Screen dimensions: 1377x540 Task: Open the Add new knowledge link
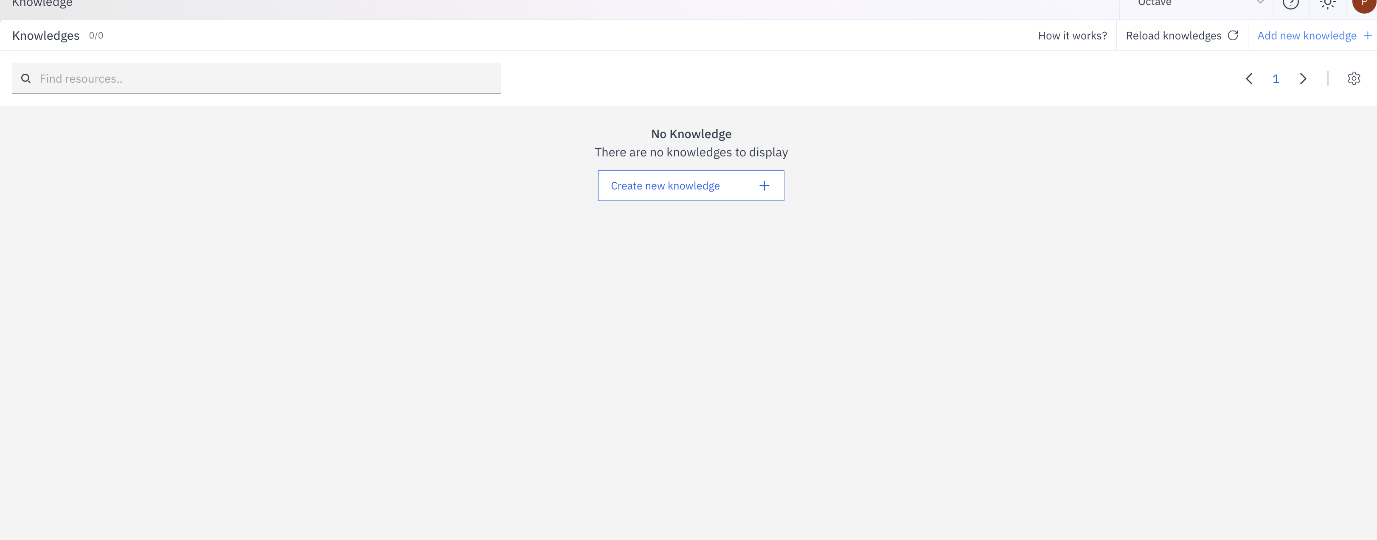click(x=1307, y=35)
